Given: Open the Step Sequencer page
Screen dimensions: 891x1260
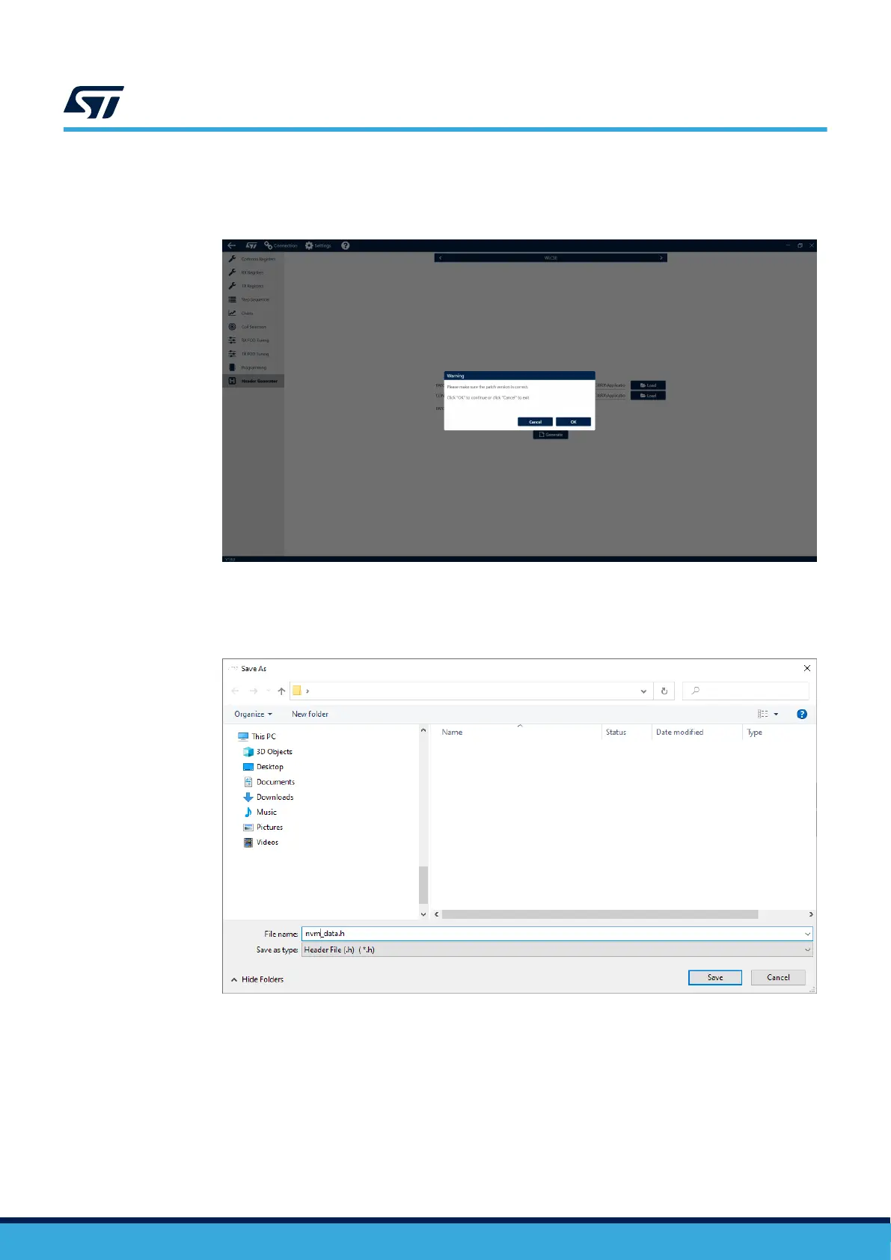Looking at the screenshot, I should click(254, 299).
